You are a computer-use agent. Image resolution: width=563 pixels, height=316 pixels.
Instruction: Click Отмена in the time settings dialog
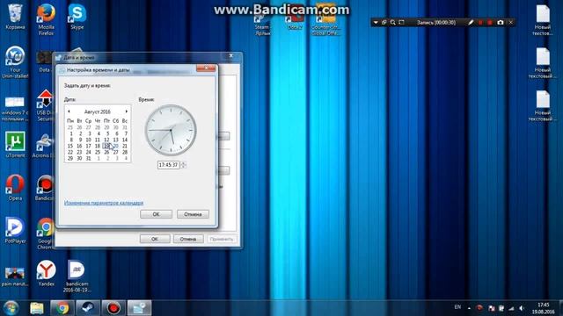coord(193,214)
